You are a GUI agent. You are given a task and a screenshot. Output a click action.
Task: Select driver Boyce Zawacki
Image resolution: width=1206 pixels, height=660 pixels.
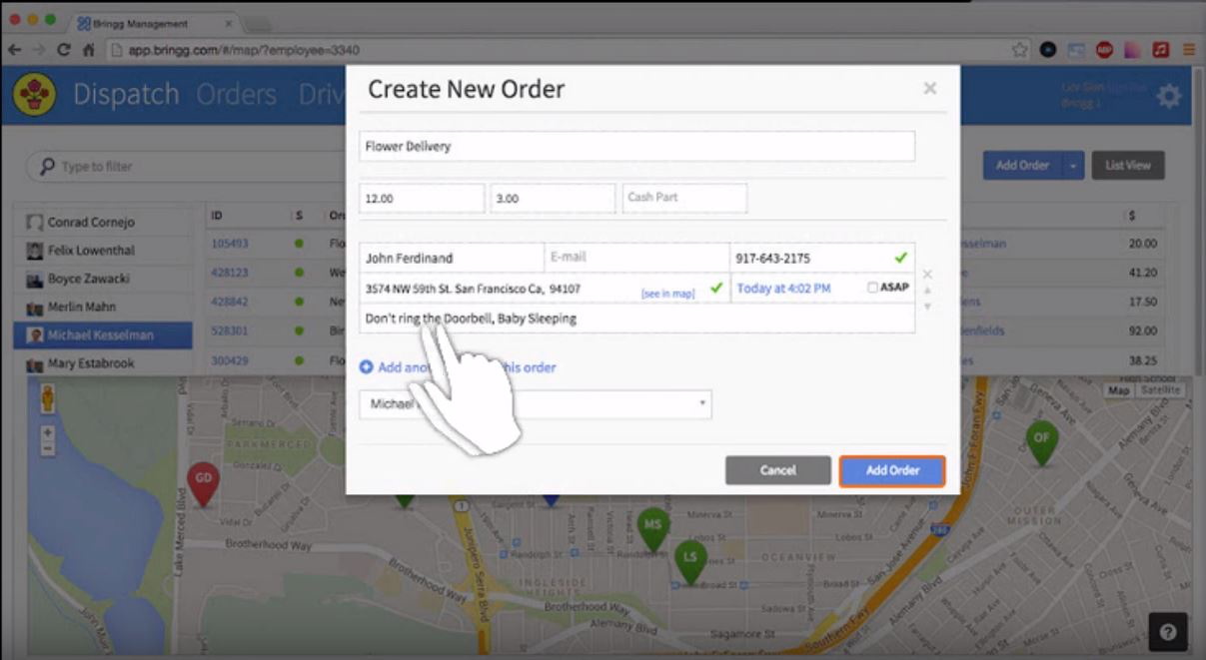[x=102, y=279]
